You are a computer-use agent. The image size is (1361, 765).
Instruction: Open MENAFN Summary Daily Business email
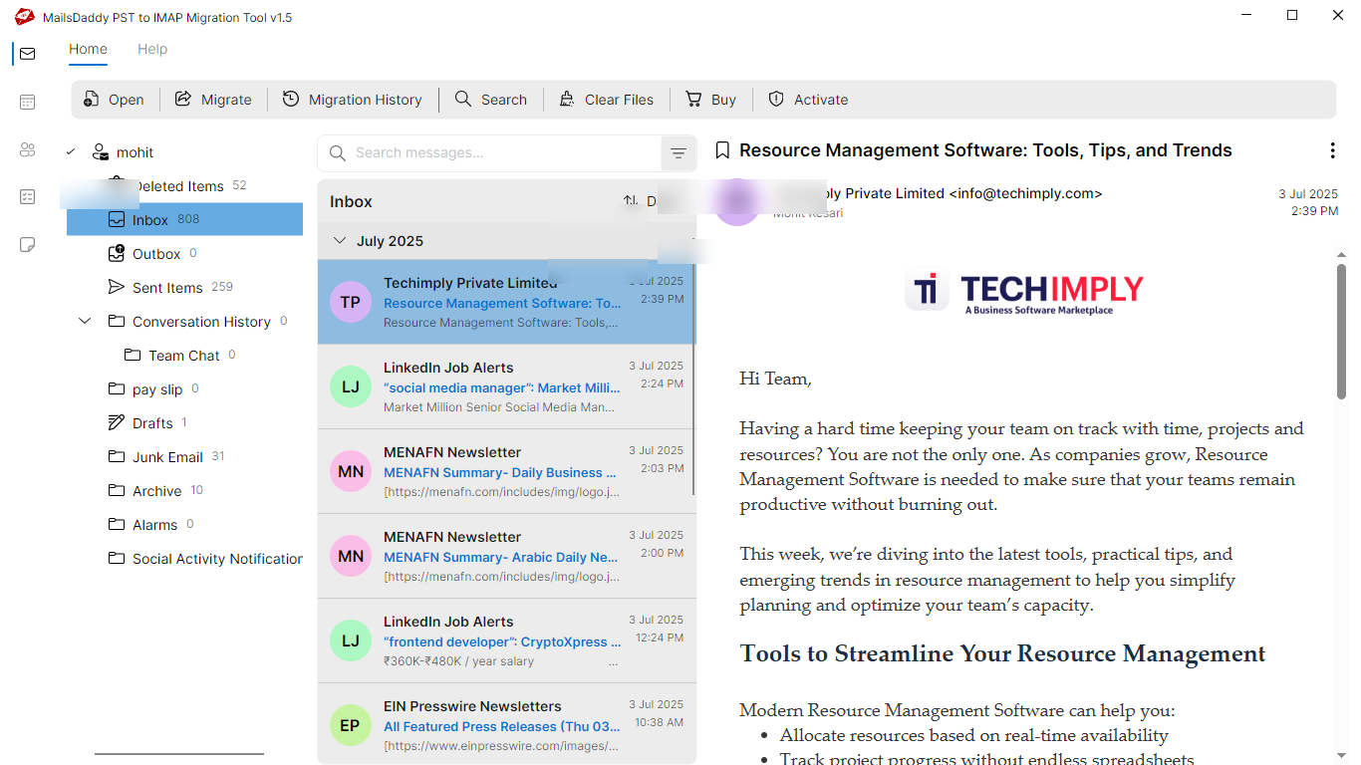[504, 471]
